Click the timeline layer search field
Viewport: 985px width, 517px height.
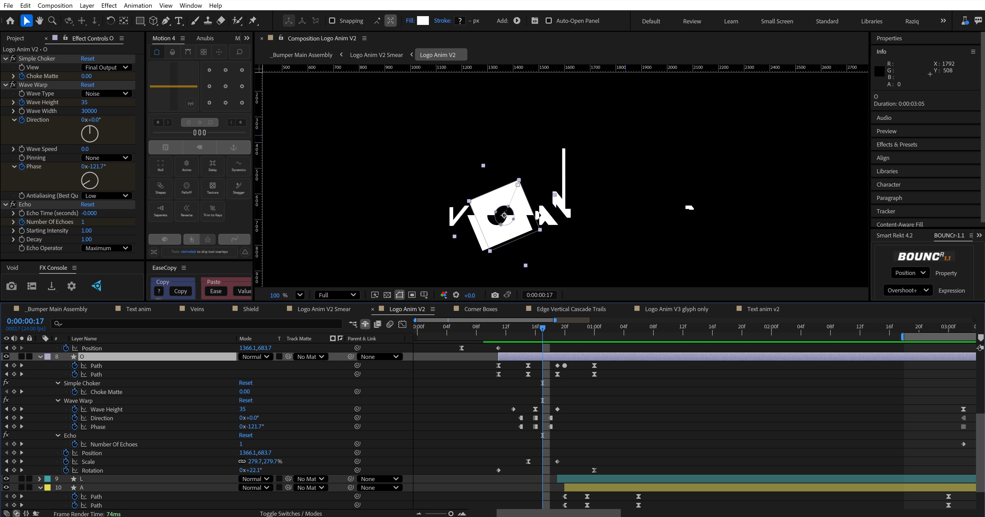point(199,324)
